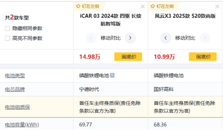Image resolution: width=223 pixels, height=130 pixels.
Task: Enable 隐藏相同参数 checkbox
Action: click(8, 28)
